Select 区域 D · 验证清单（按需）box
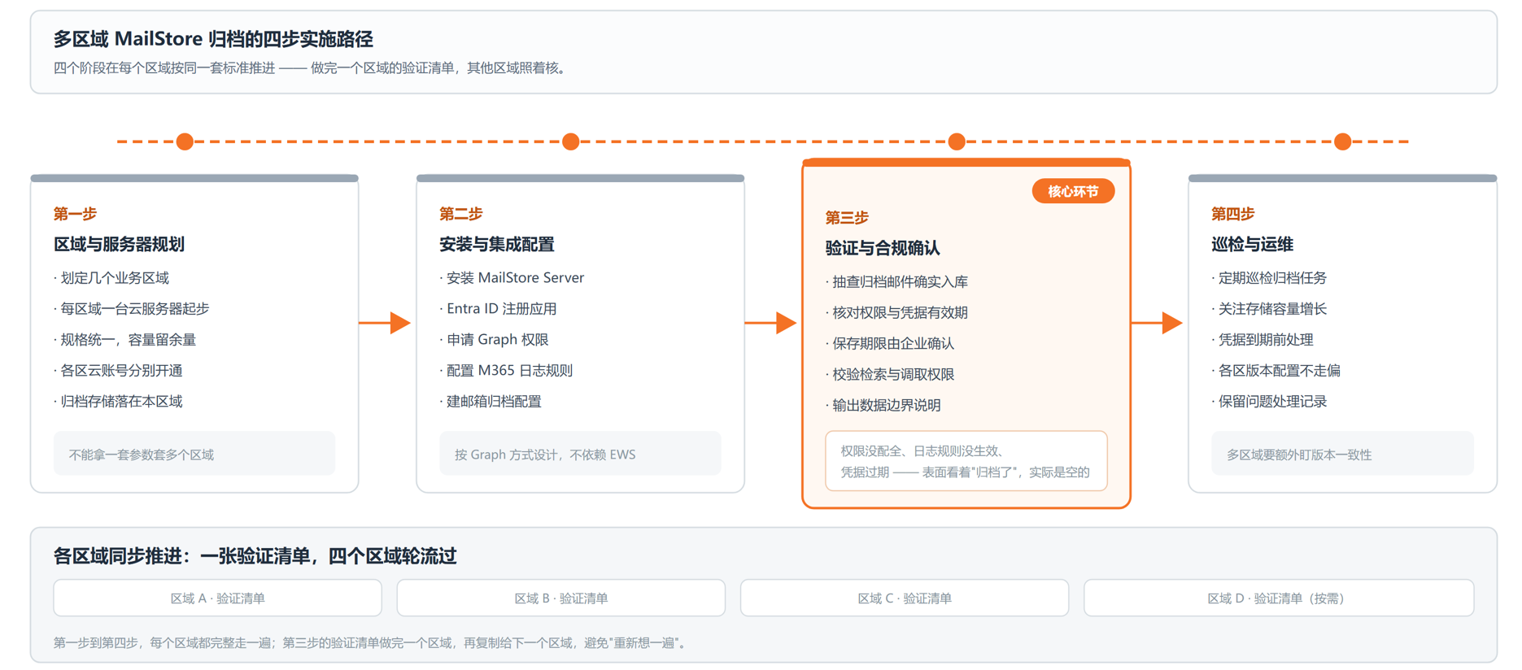This screenshot has height=670, width=1522. (1279, 598)
